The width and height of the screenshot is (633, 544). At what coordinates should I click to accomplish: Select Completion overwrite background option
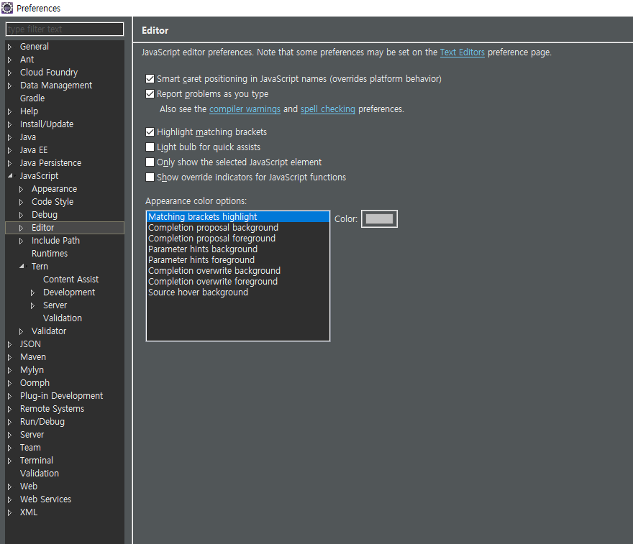(238, 271)
